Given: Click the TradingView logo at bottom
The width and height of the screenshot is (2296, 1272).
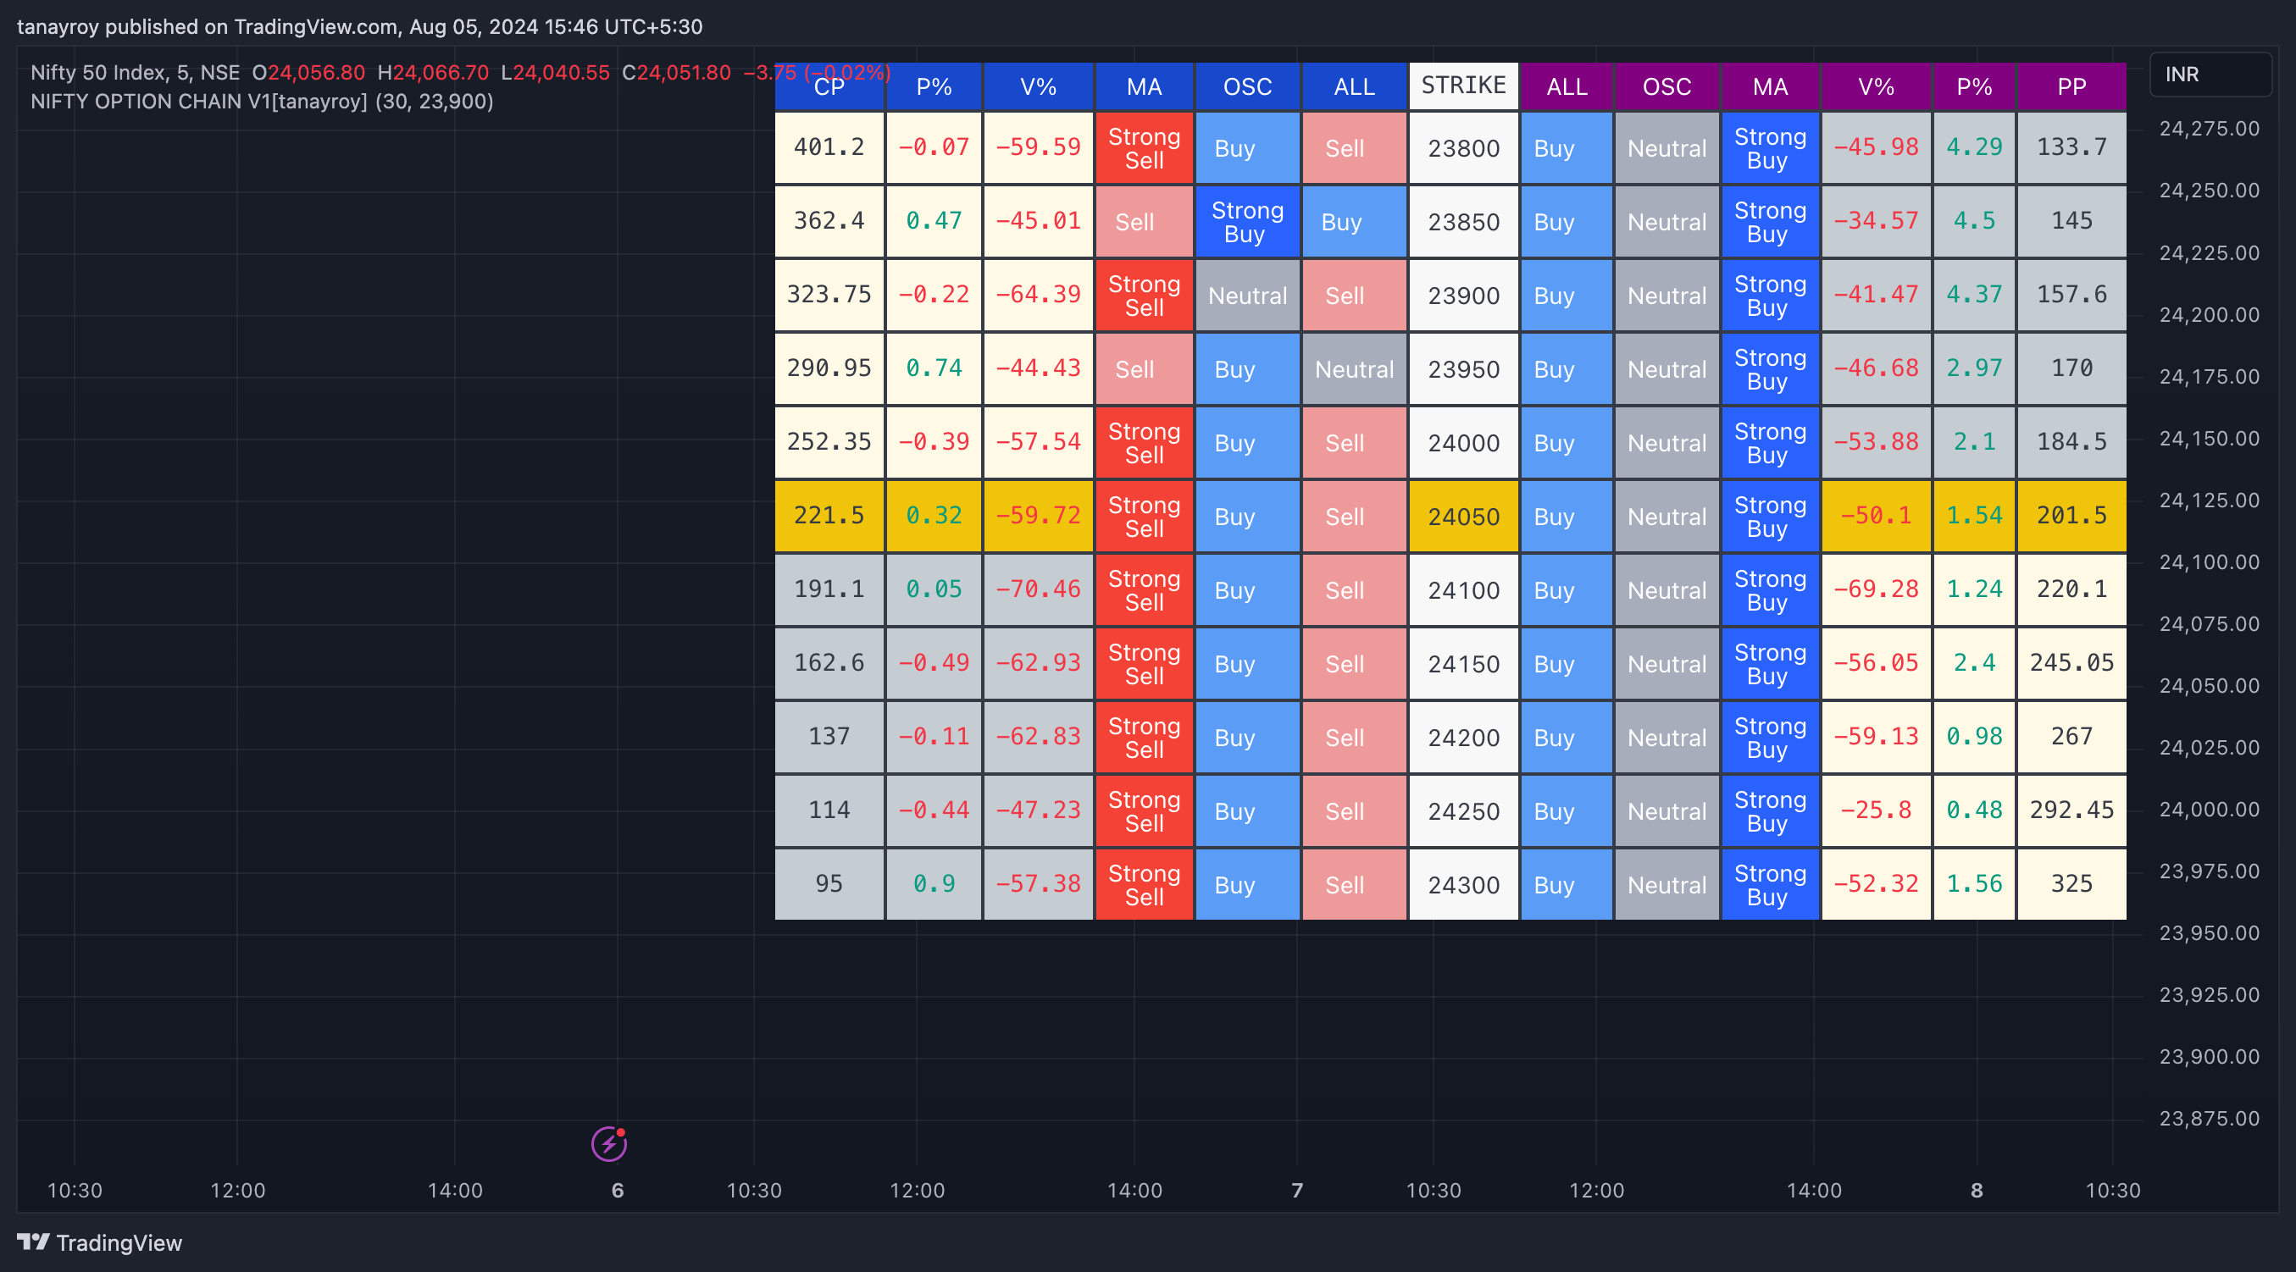Looking at the screenshot, I should tap(99, 1242).
